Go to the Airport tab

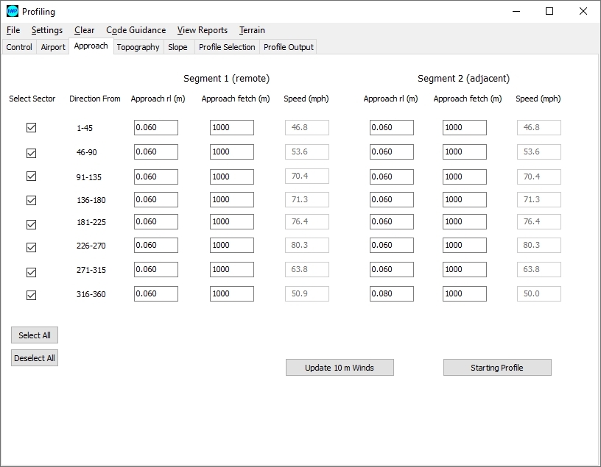[x=53, y=47]
